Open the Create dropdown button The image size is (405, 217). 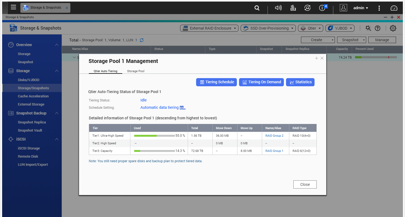[x=318, y=40]
